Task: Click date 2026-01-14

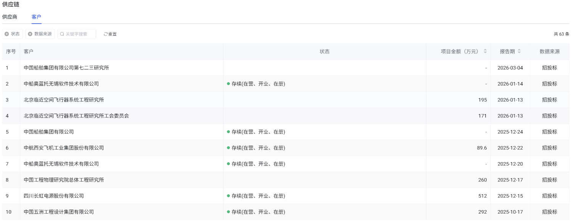Action: click(x=510, y=84)
